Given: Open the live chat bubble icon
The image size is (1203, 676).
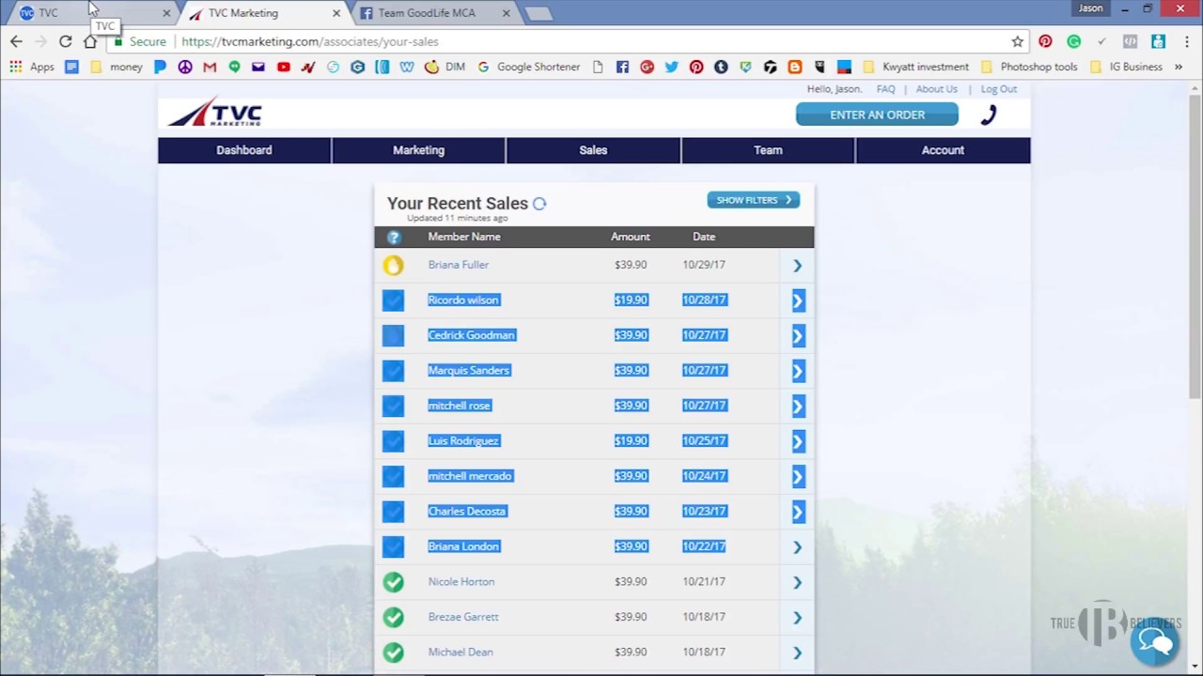Looking at the screenshot, I should (1154, 641).
